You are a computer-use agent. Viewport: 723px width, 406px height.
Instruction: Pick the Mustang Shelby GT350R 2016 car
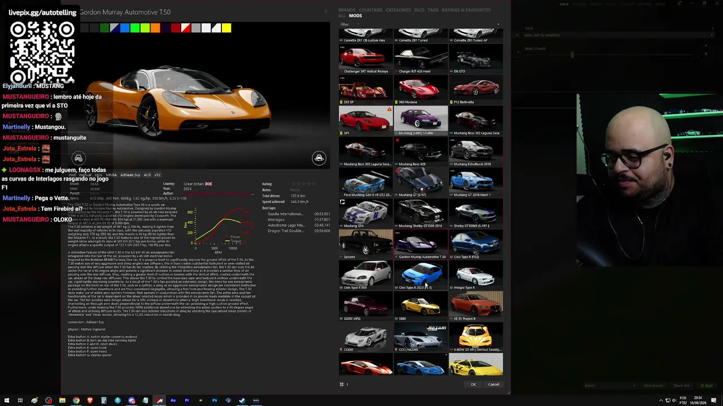coord(420,214)
